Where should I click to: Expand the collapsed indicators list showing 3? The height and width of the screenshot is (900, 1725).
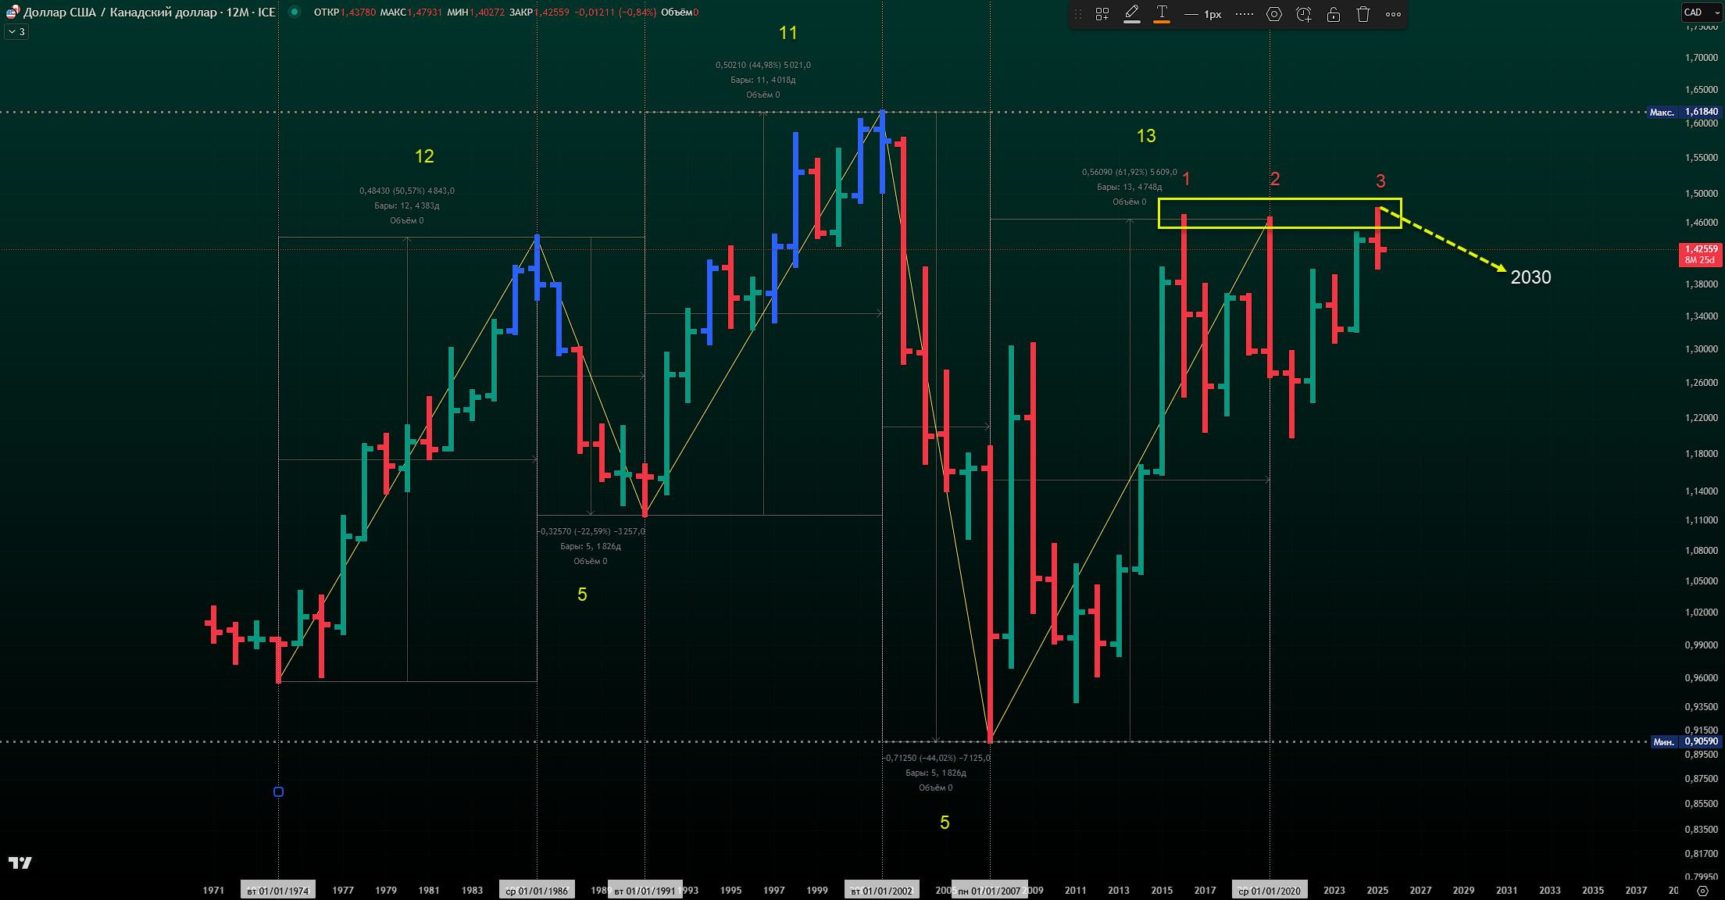(x=16, y=32)
